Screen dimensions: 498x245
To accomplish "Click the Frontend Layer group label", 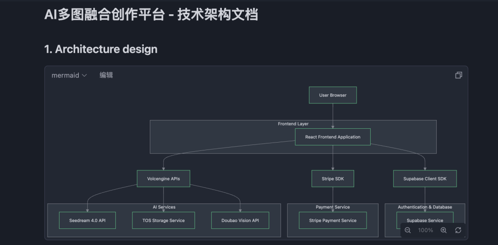I will tap(293, 124).
